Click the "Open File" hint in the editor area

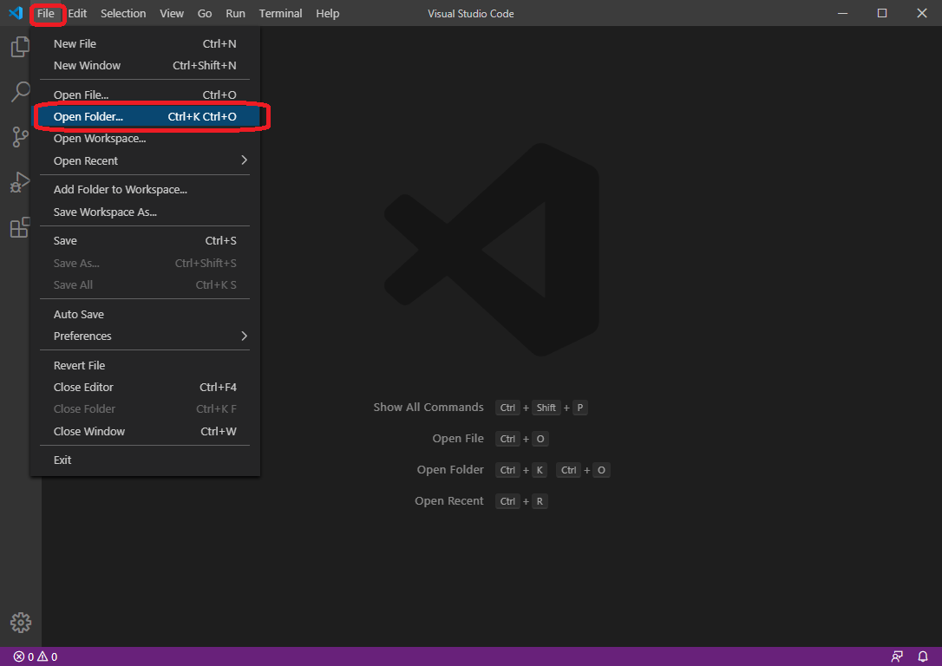[x=458, y=439]
